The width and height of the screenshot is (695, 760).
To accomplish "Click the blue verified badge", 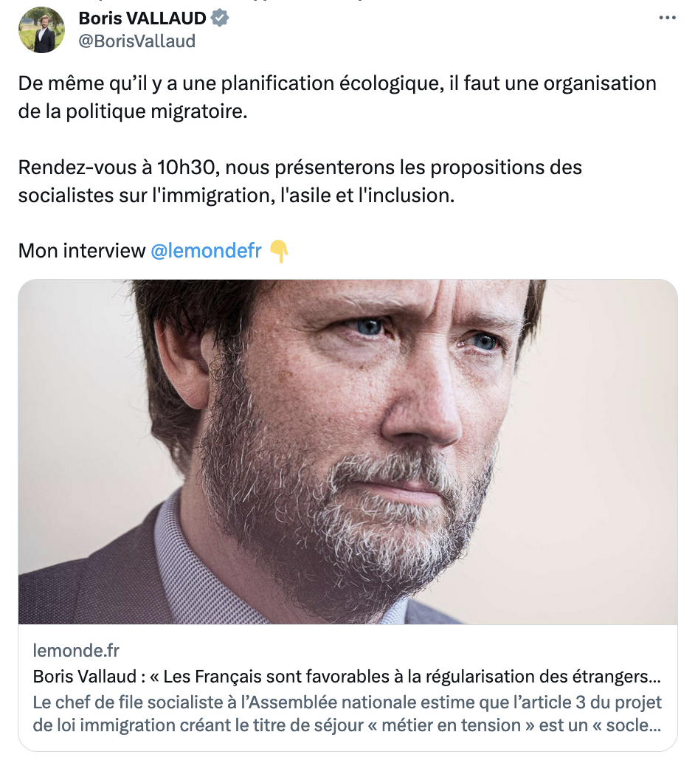I will (220, 18).
